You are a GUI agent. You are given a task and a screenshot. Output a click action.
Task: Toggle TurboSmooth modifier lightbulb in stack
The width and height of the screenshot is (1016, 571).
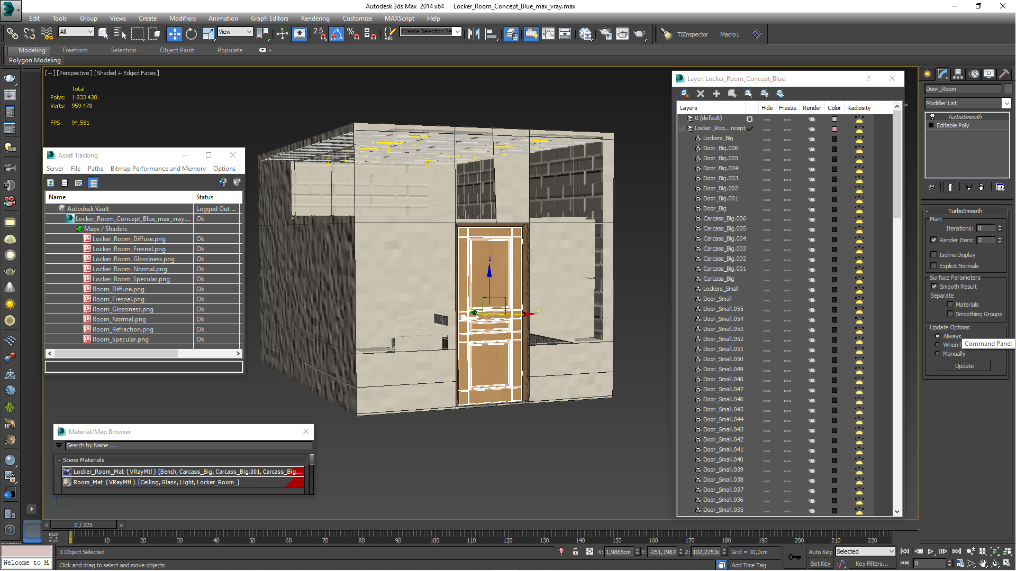(932, 117)
